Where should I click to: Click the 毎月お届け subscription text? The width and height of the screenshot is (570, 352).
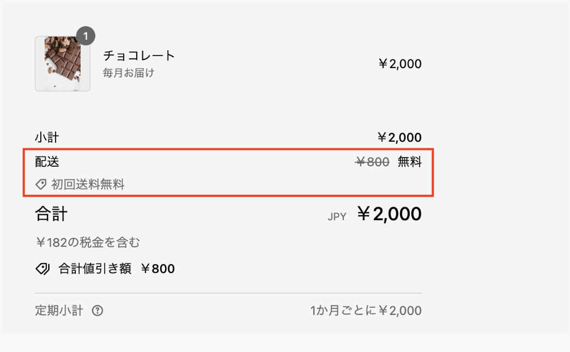tap(129, 72)
